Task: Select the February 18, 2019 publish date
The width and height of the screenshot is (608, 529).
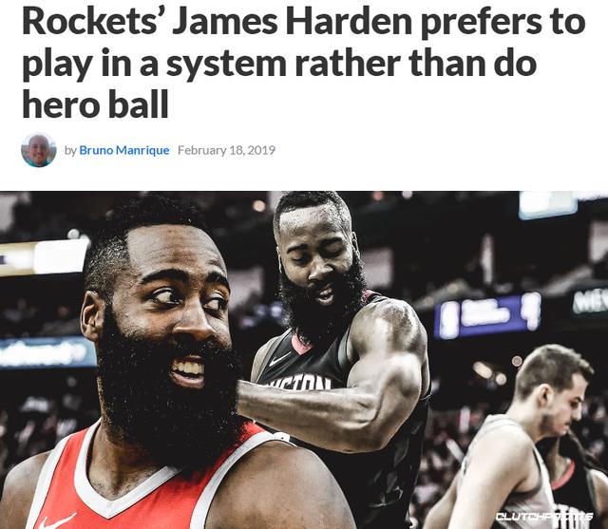Action: click(226, 150)
